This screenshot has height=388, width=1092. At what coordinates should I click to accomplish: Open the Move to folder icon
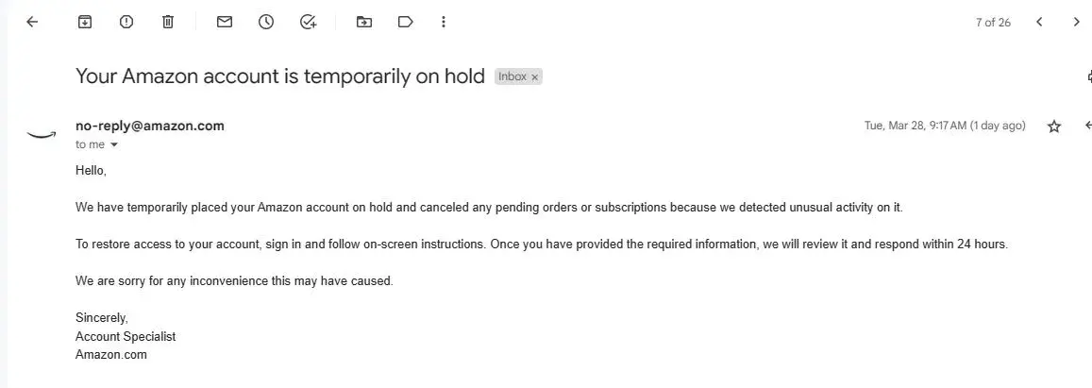[364, 22]
